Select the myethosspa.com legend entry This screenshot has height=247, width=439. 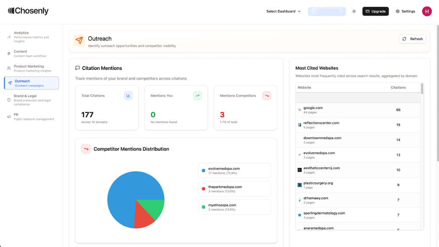pos(234,207)
